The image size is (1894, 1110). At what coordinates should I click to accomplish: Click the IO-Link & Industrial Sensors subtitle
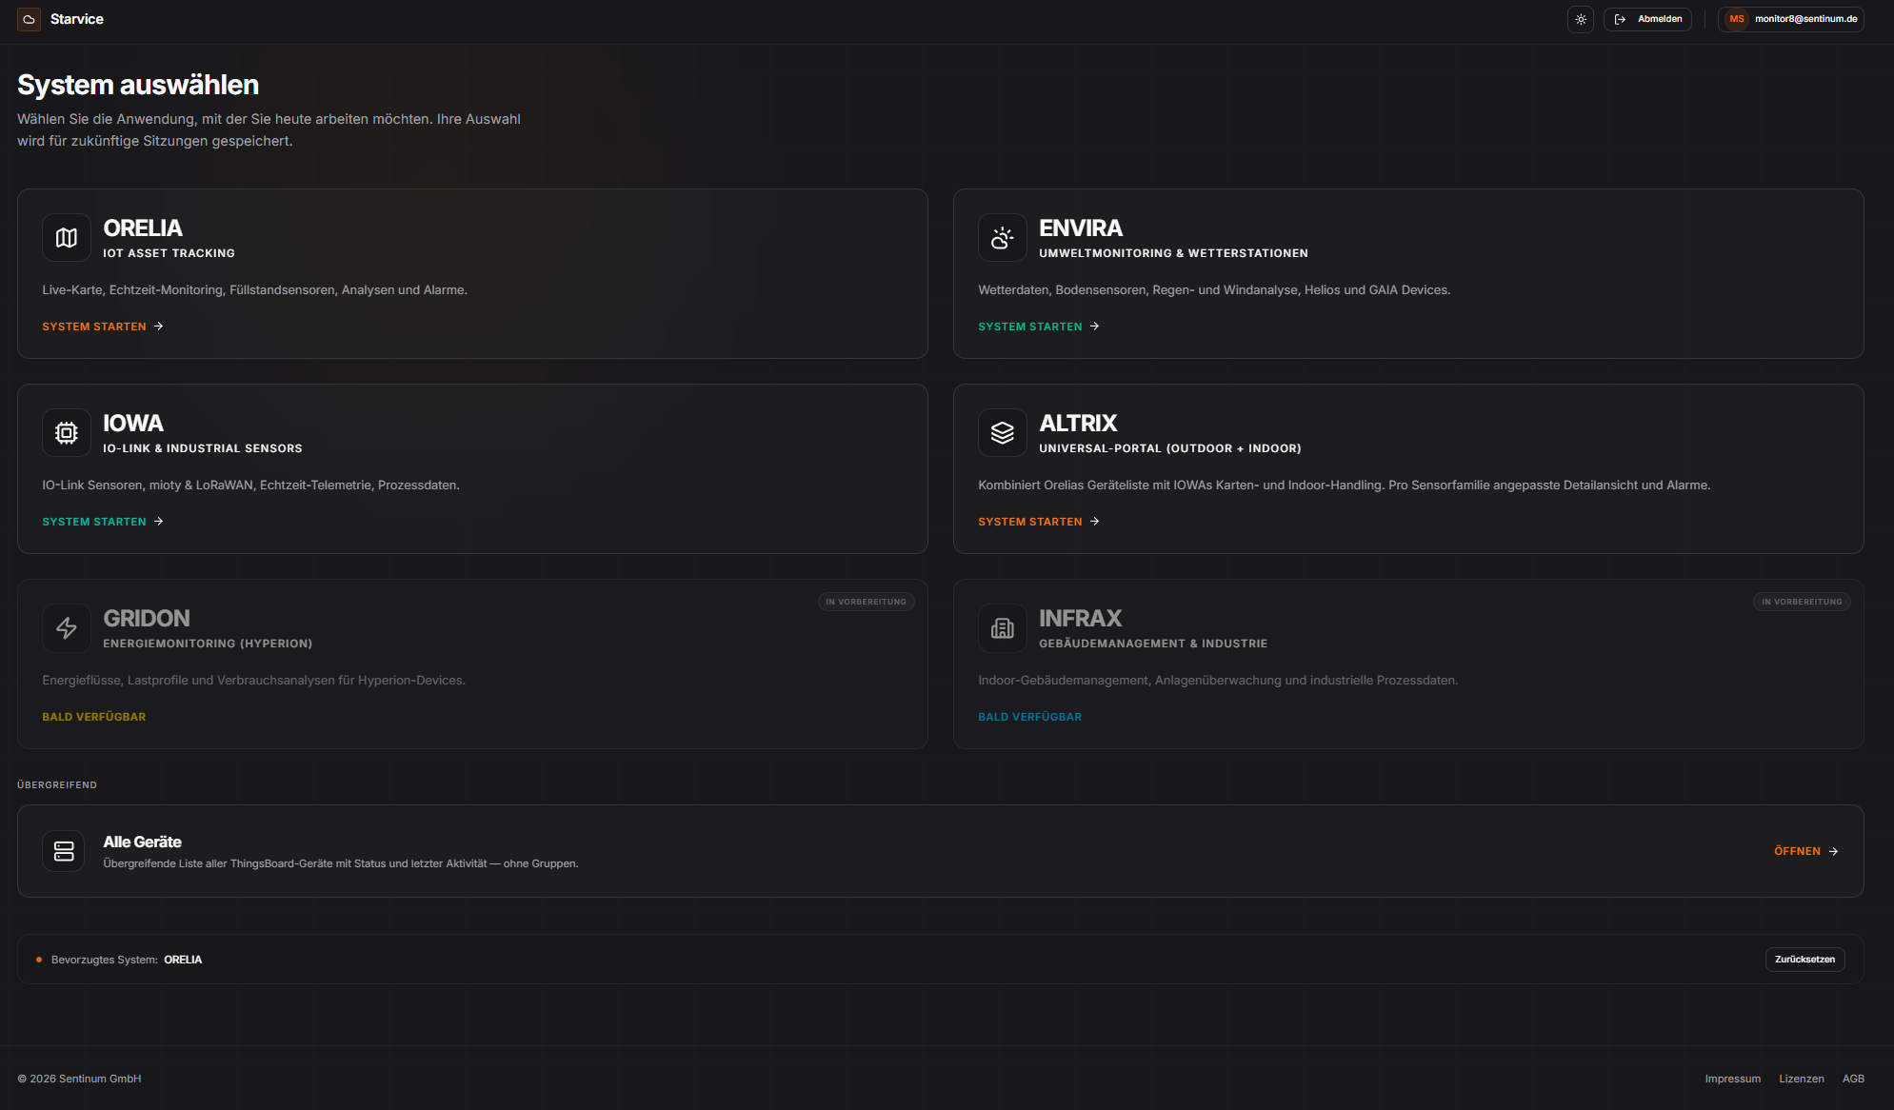203,448
